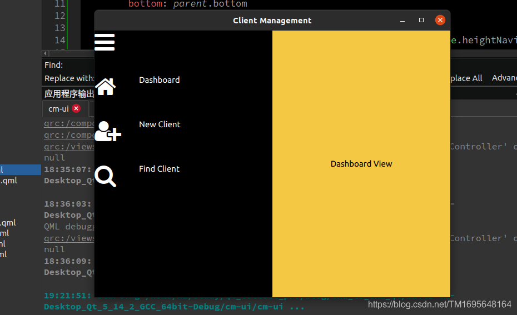
Task: Click the Replace with: label
Action: click(x=69, y=78)
